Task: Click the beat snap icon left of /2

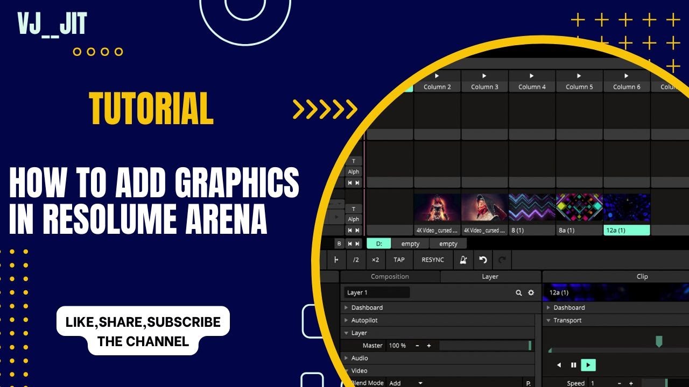Action: [336, 260]
